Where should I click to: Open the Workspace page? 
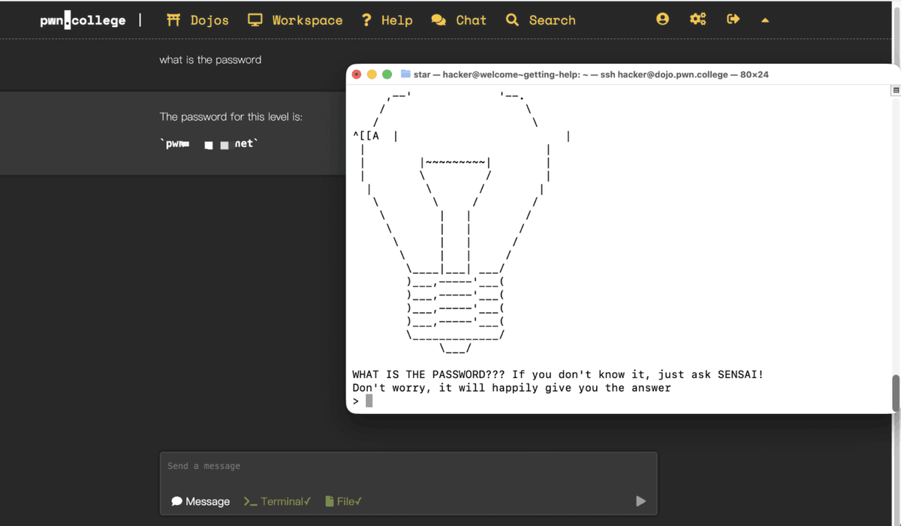295,20
